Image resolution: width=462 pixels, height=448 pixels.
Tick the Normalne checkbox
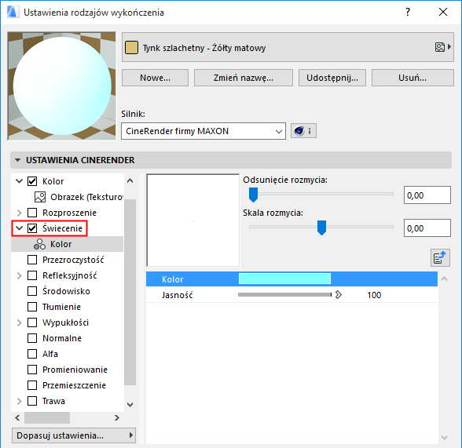pyautogui.click(x=32, y=338)
